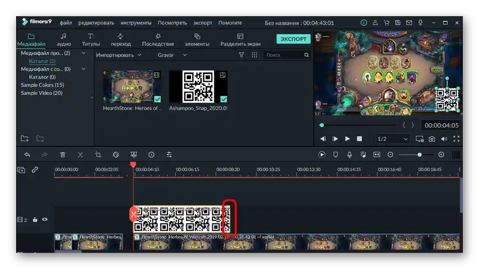The height and width of the screenshot is (269, 479).
Task: Open the Импортировать dropdown
Action: tap(118, 55)
